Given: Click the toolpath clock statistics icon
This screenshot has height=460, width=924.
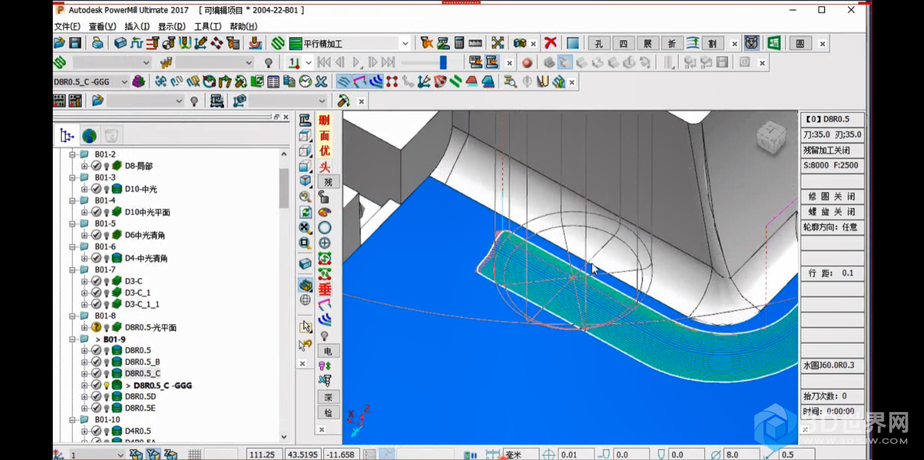Looking at the screenshot, I should [305, 82].
